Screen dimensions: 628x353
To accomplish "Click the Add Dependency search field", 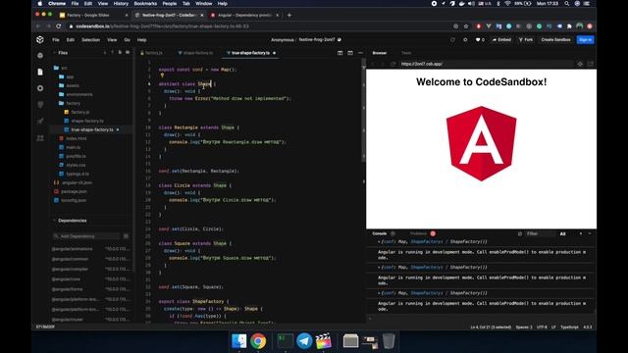I will [x=86, y=236].
